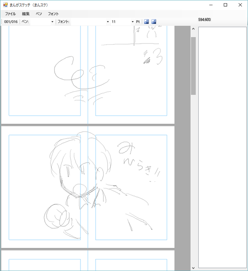Screen dimensions: 248x271
Task: Click the app icon in title bar
Action: tap(5, 5)
